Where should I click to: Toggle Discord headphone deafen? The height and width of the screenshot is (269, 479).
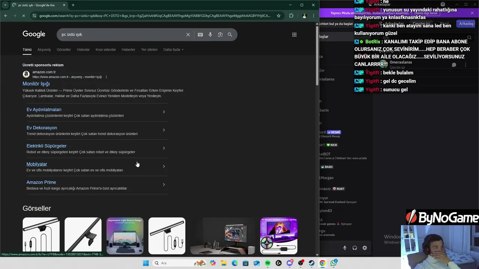(355, 248)
